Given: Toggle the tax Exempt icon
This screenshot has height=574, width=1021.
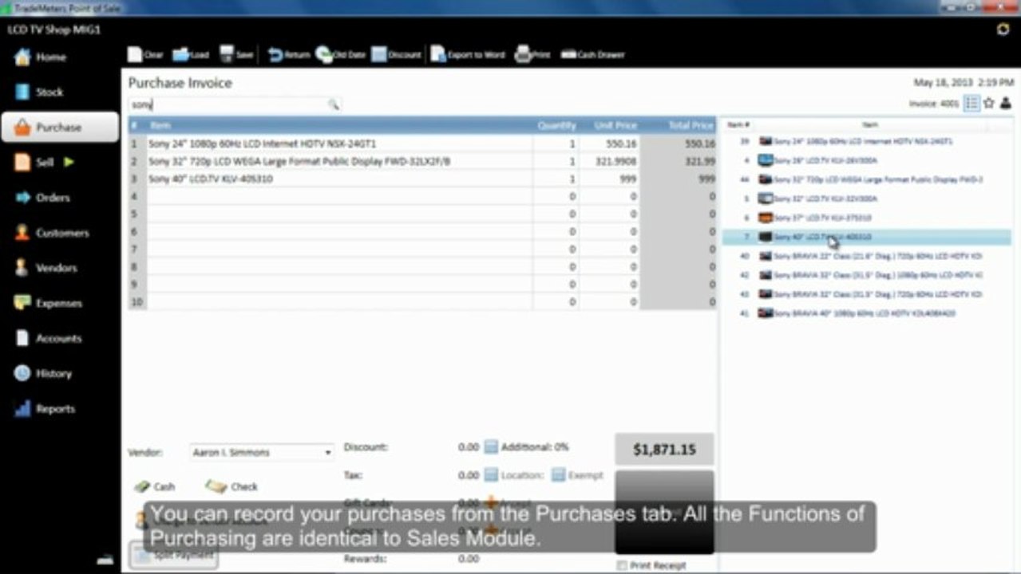Looking at the screenshot, I should 559,475.
